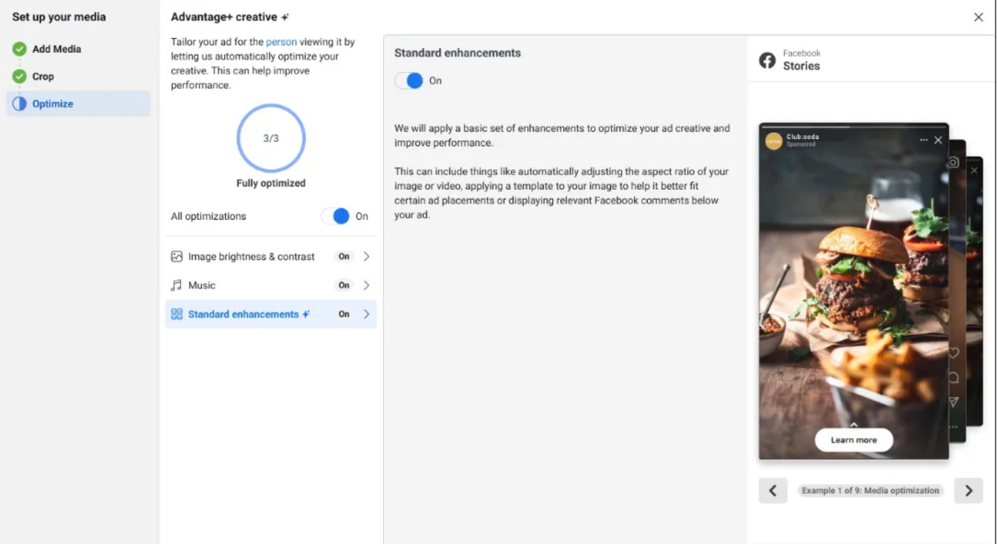Screen dimensions: 997x544
Task: Click the Learn more button on the ad
Action: tap(853, 440)
